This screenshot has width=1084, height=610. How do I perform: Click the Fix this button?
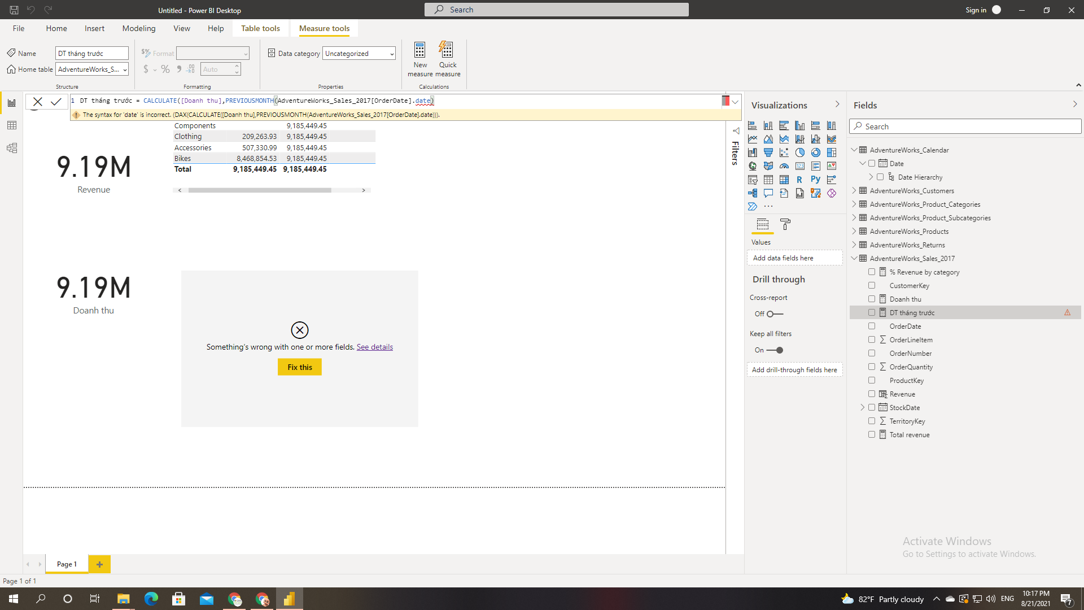(300, 367)
